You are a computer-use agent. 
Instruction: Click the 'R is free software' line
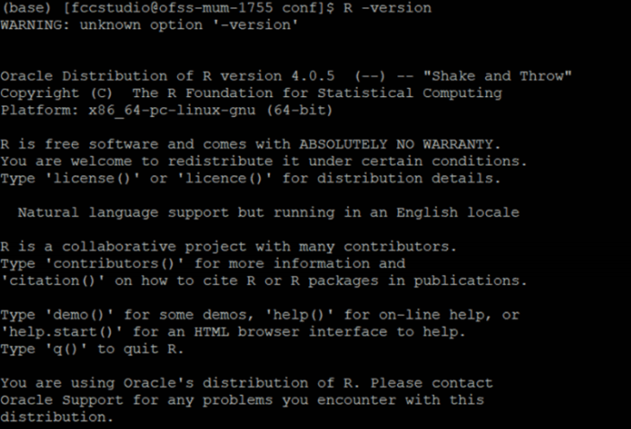point(251,144)
